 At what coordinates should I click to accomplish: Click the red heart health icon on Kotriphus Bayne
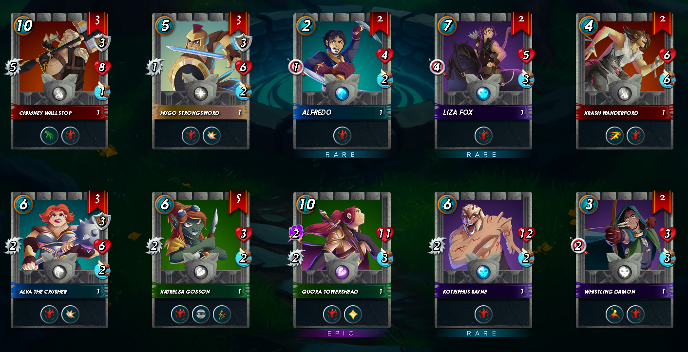coord(526,234)
